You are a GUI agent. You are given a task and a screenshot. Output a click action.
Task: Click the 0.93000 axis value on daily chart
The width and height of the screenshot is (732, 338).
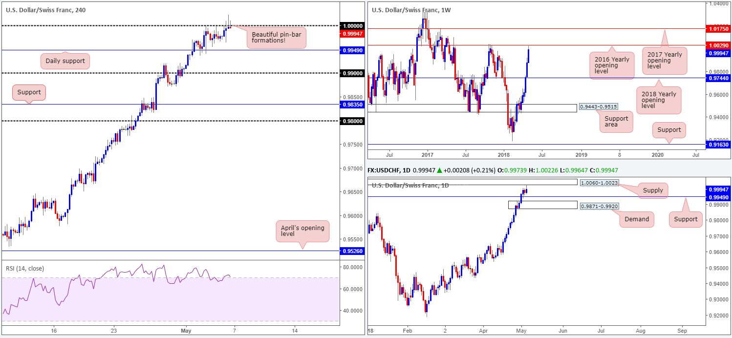click(x=719, y=299)
